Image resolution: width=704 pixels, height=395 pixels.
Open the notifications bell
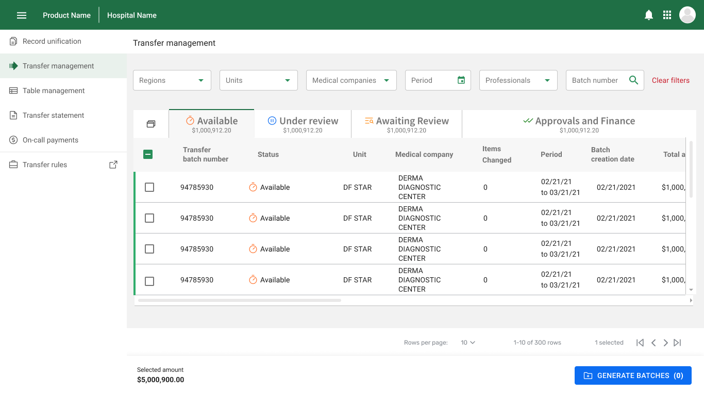(x=649, y=15)
